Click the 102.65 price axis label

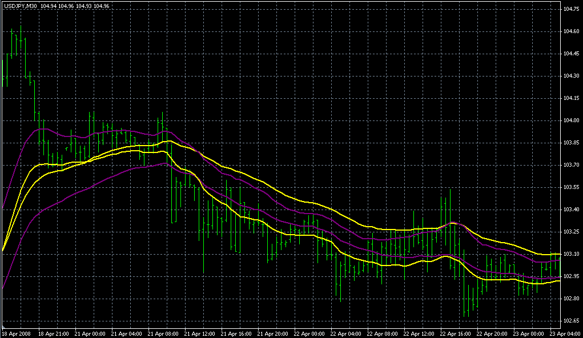tap(571, 321)
